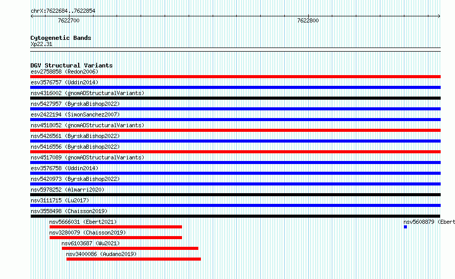Screen dimensions: 455x279
Task: Click the blue bar under nsv4517089
Action: point(235,162)
